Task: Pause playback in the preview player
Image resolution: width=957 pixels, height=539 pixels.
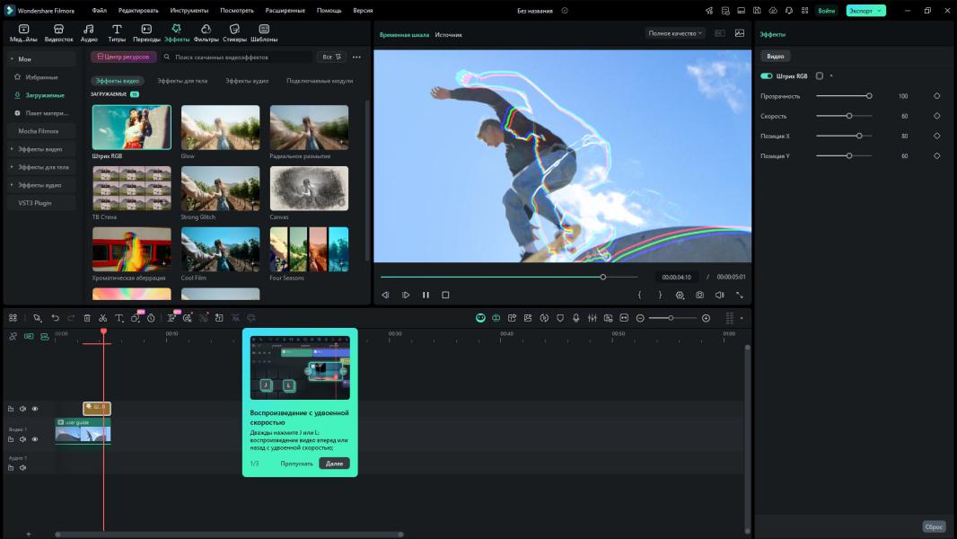Action: pos(426,295)
